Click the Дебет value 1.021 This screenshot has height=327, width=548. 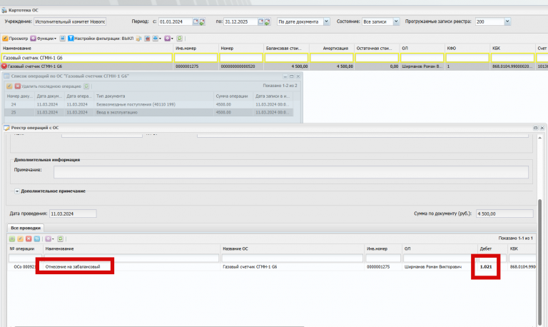[x=486, y=266]
